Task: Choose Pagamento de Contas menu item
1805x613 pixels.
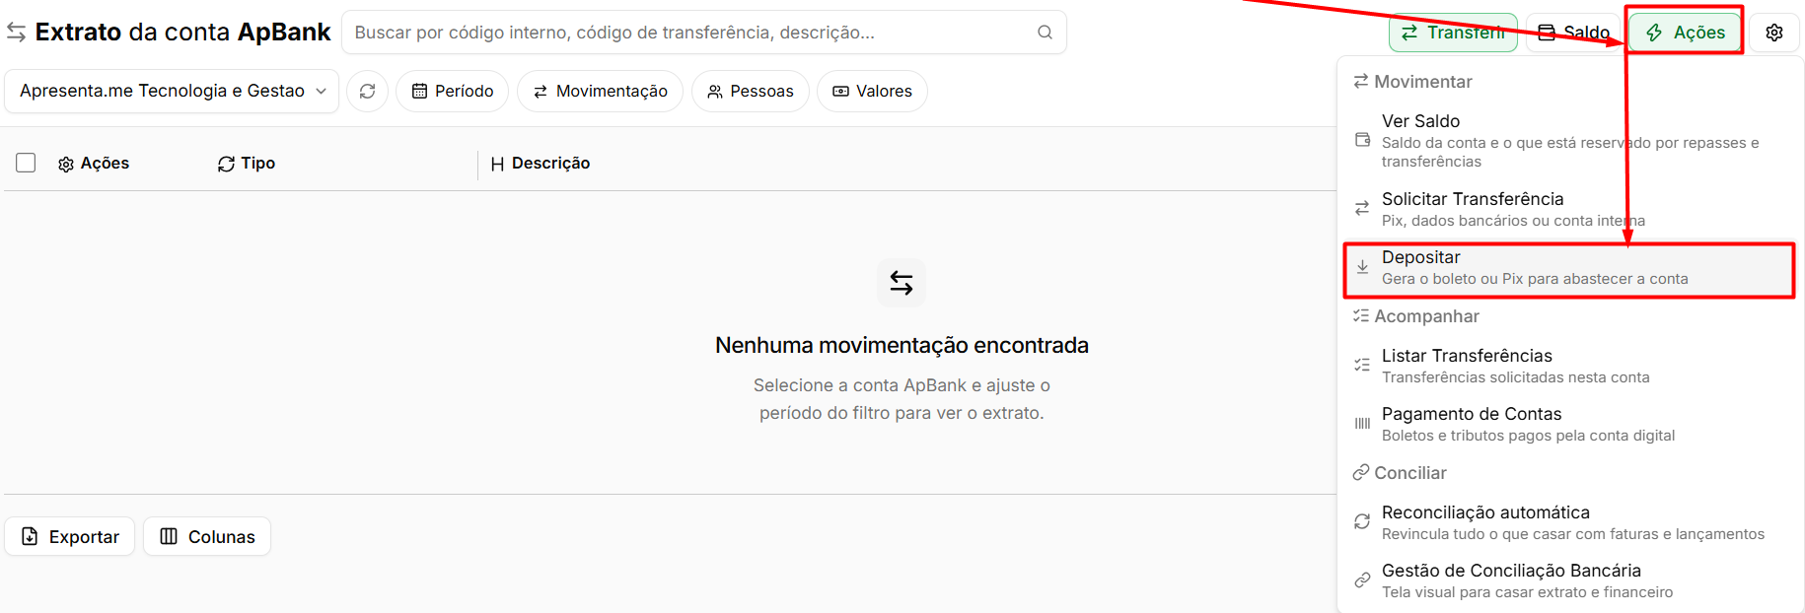Action: coord(1569,424)
